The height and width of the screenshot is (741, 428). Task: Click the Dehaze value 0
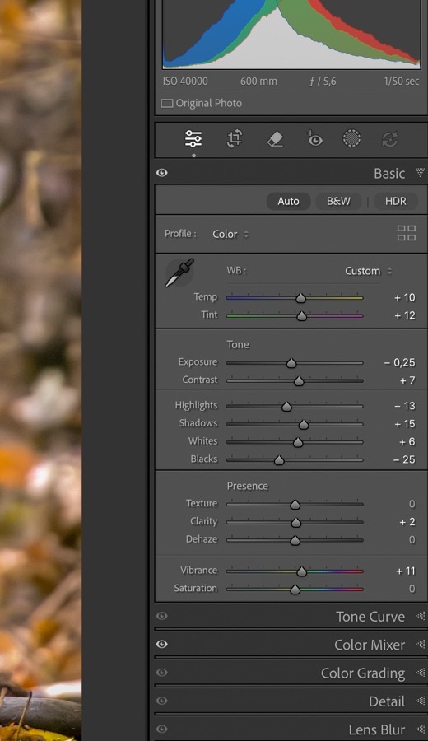tap(412, 539)
